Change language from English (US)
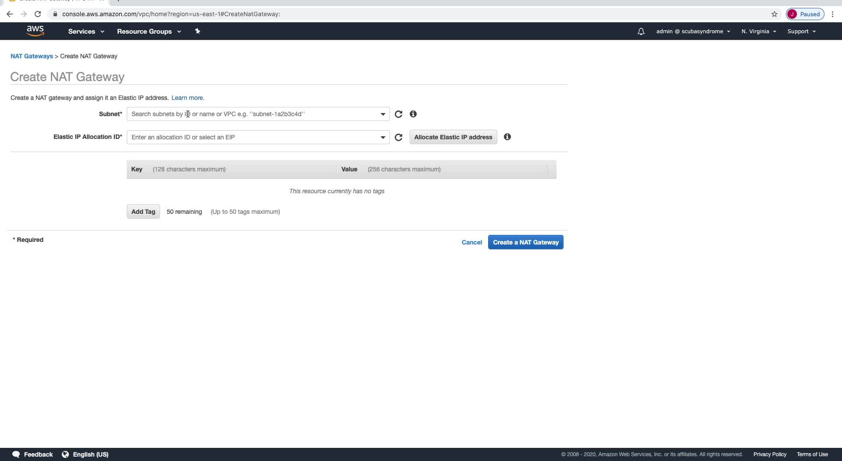The image size is (842, 461). tap(90, 454)
